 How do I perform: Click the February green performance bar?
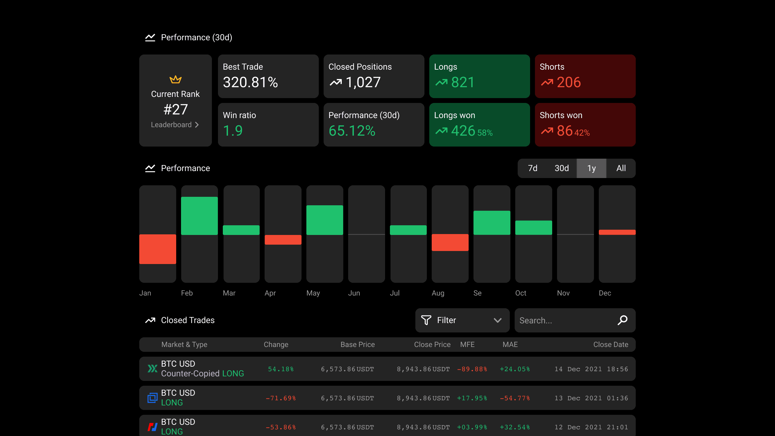[200, 216]
